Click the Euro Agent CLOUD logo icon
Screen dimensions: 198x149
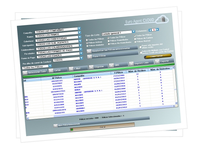pyautogui.click(x=162, y=20)
